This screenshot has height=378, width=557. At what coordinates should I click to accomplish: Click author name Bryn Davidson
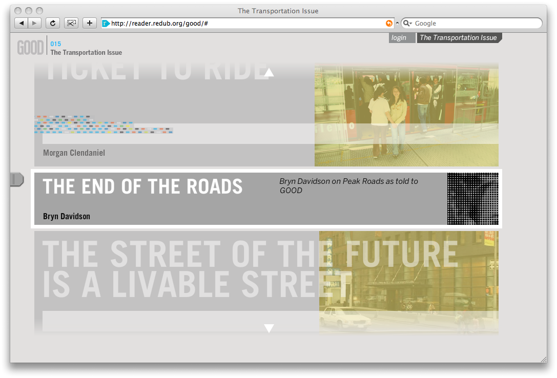(67, 216)
